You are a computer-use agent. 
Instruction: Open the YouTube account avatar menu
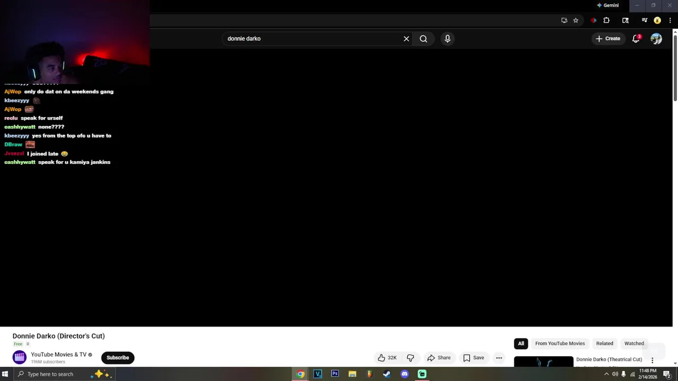click(656, 39)
